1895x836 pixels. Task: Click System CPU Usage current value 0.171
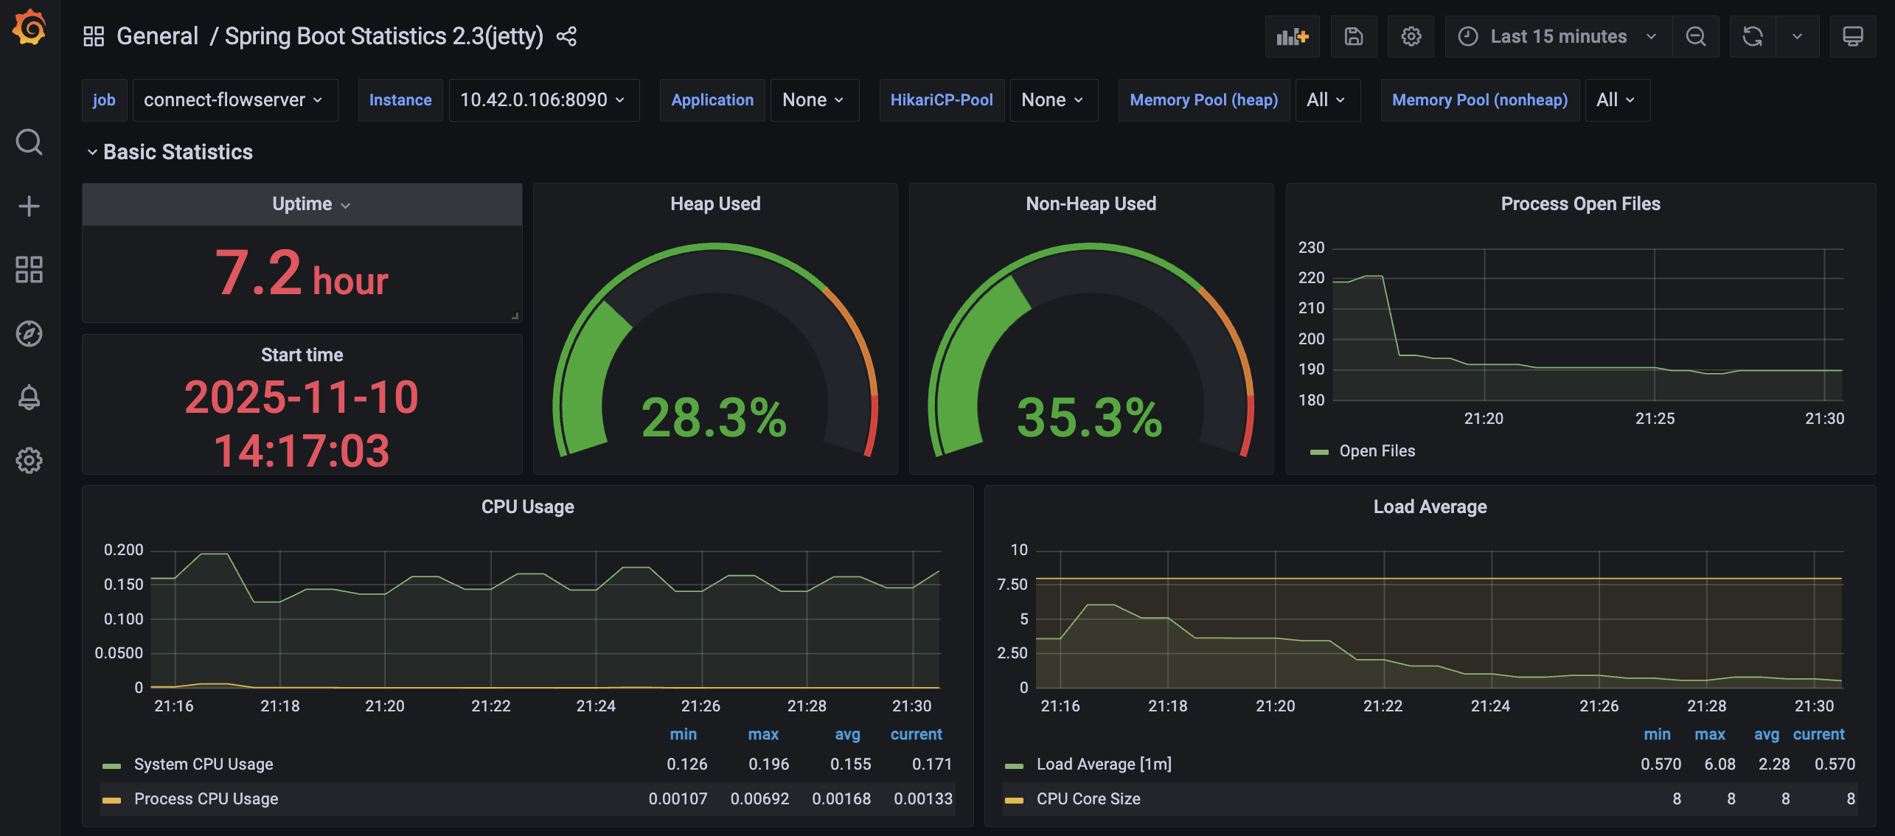932,764
